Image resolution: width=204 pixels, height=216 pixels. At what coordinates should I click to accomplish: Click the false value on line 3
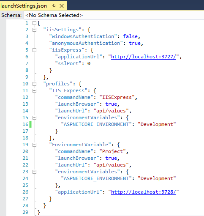point(130,36)
